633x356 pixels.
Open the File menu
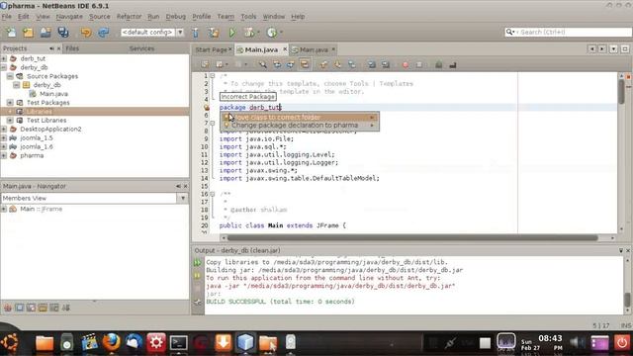click(x=7, y=17)
